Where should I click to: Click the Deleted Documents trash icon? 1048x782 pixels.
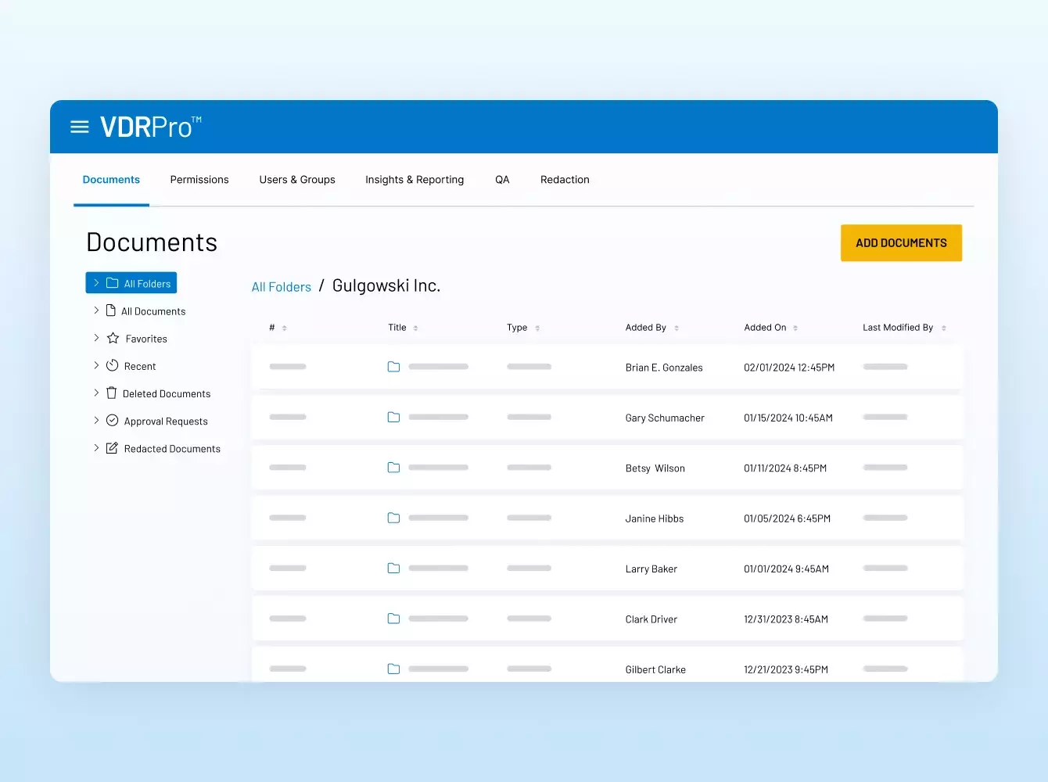(x=111, y=393)
